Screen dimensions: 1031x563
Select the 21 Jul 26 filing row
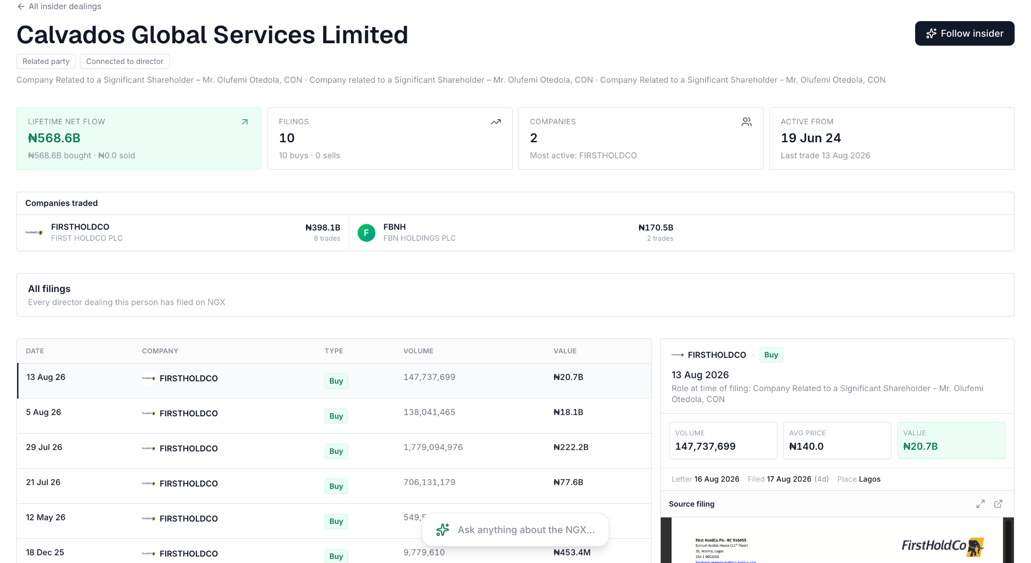click(x=334, y=486)
